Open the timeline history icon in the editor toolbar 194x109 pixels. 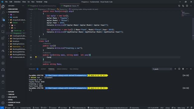(179, 6)
